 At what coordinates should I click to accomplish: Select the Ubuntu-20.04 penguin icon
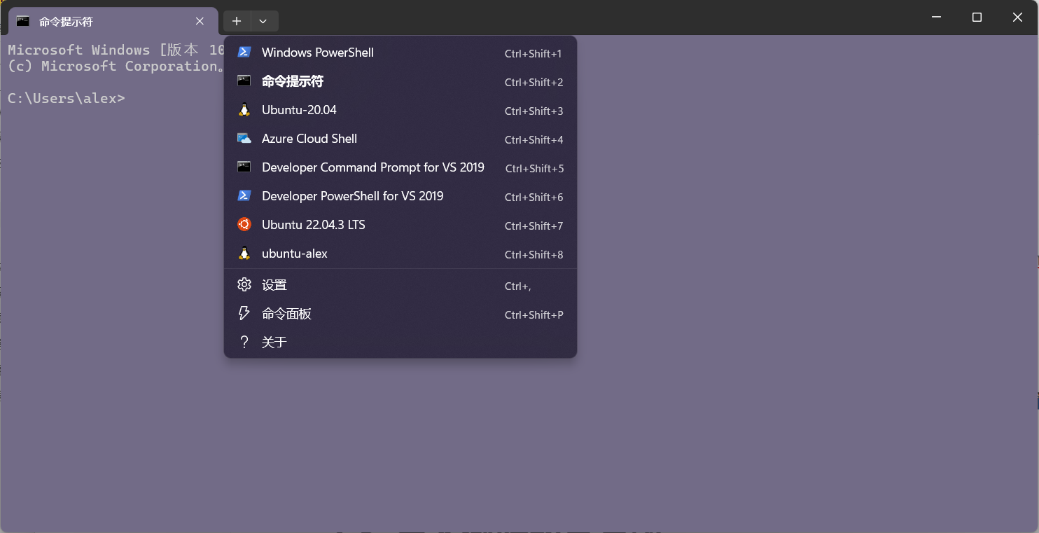[244, 110]
